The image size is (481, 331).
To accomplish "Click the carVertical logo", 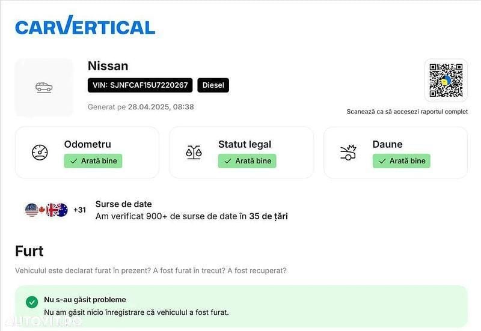I will coord(85,25).
